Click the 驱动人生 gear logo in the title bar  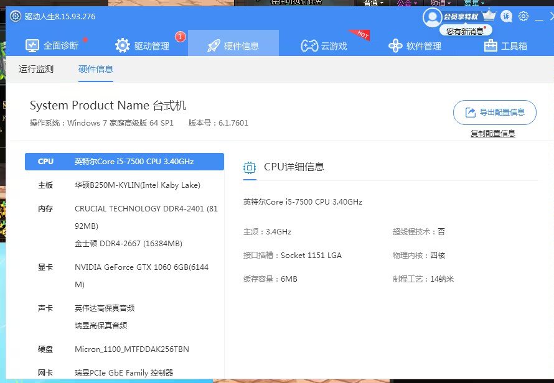[x=15, y=16]
